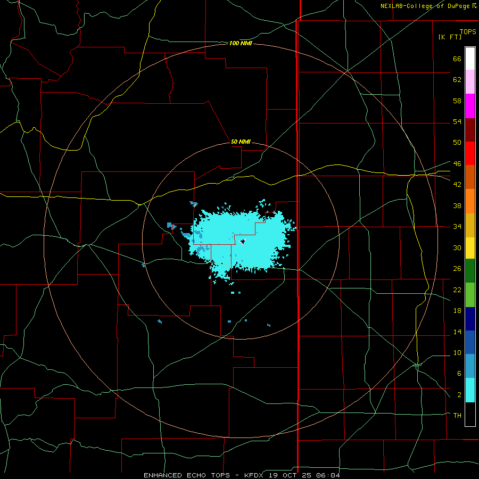Click the "62" legend value
Image resolution: width=479 pixels, height=479 pixels.
point(457,80)
